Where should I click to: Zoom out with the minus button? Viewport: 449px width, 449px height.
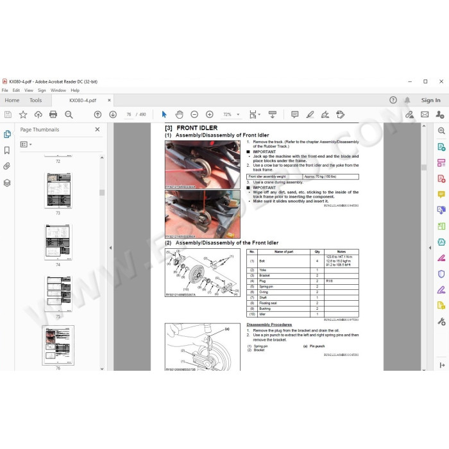point(194,115)
